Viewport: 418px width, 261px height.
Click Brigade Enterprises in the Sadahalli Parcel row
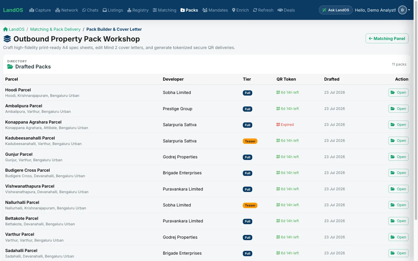coord(182,253)
